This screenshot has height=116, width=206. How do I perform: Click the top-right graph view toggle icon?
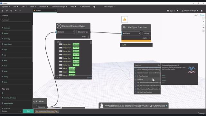point(202,15)
